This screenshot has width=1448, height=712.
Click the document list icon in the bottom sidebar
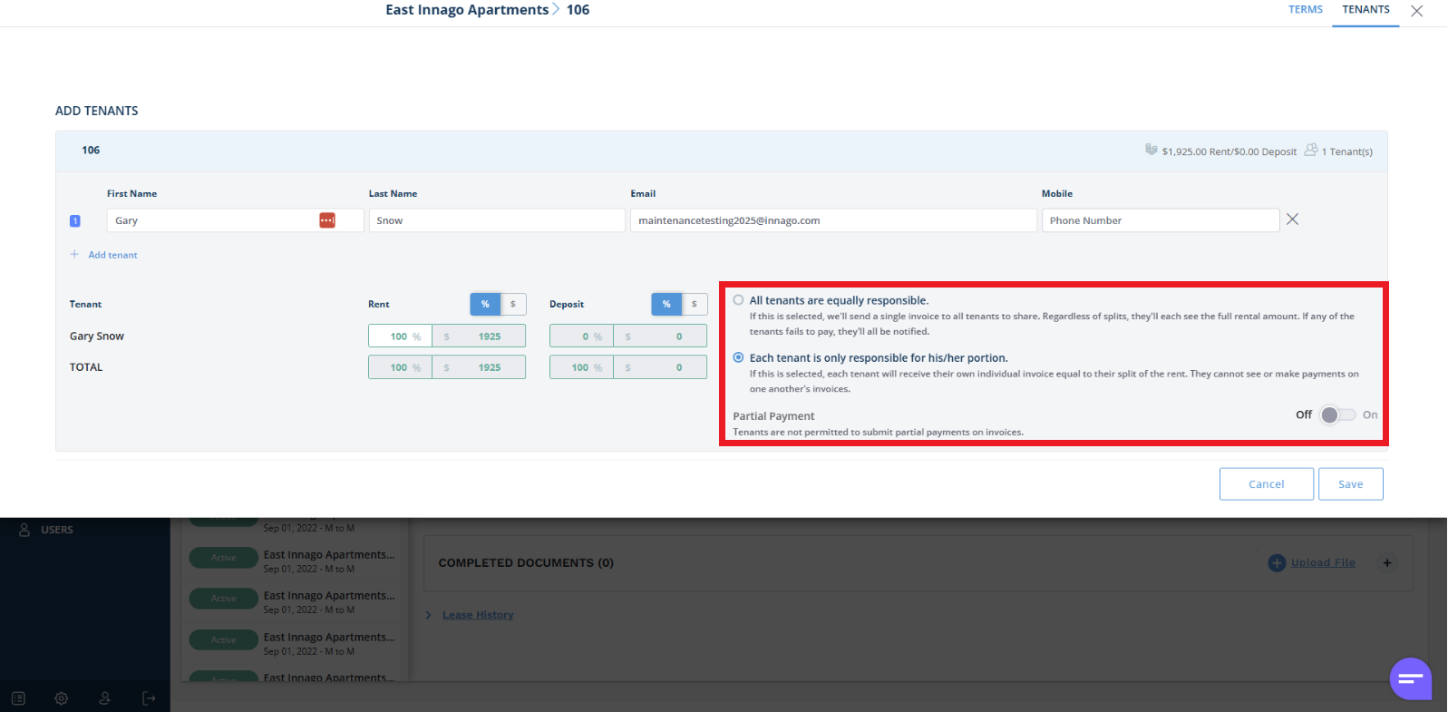(18, 698)
